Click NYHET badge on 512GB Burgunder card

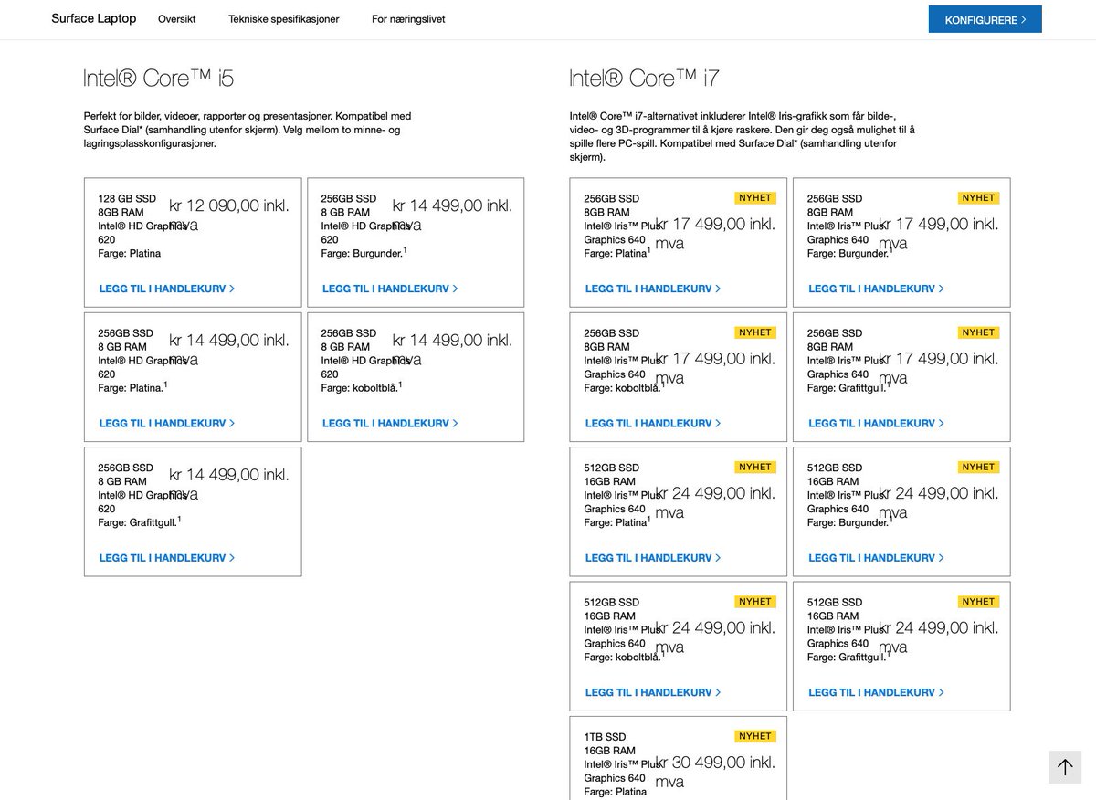click(x=978, y=467)
